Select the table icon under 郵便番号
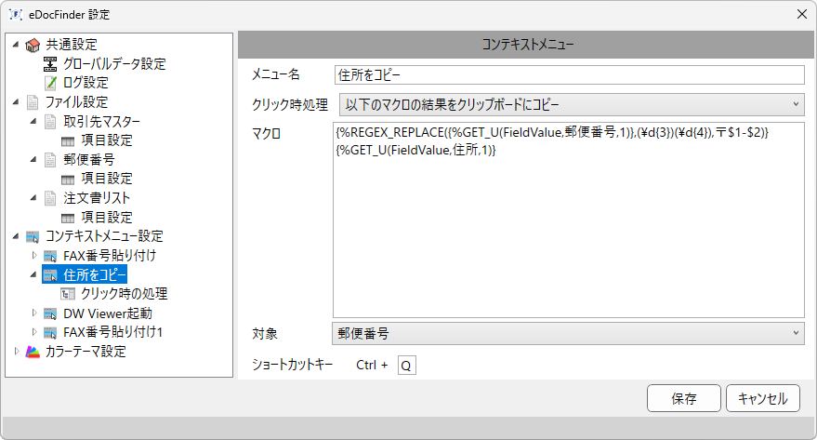The image size is (817, 440). coord(68,180)
